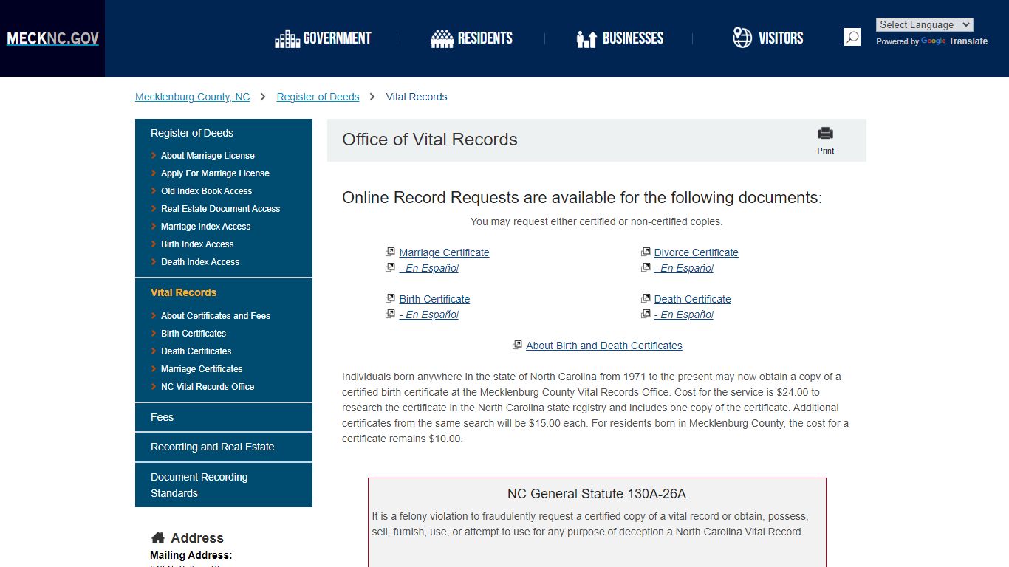Click the Businesses icon in the header
Viewport: 1009px width, 567px height.
click(586, 38)
